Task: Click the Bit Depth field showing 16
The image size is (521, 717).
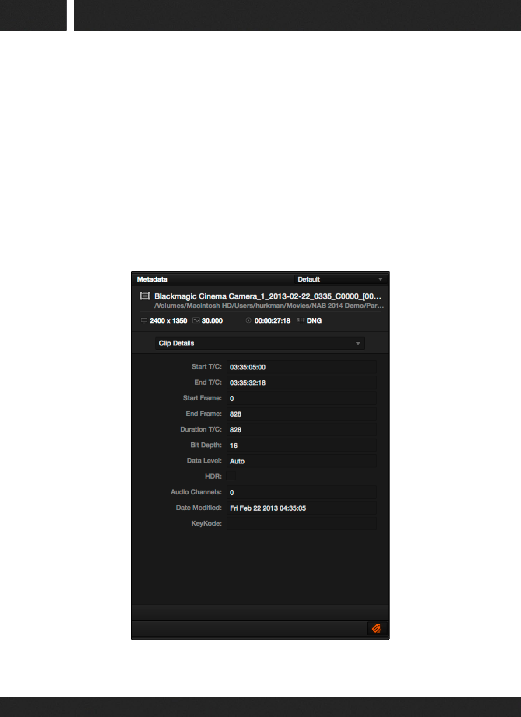Action: click(x=301, y=446)
